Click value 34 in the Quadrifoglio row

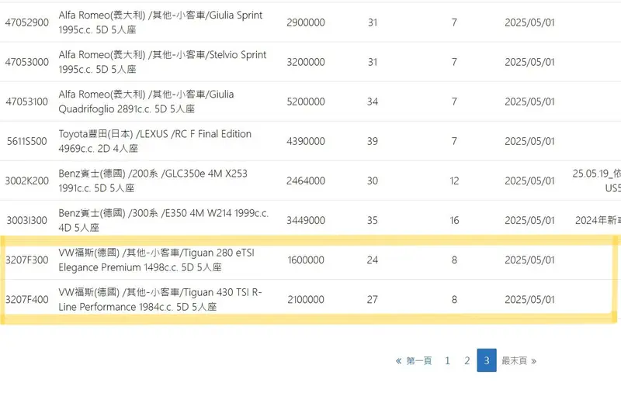[x=373, y=102]
